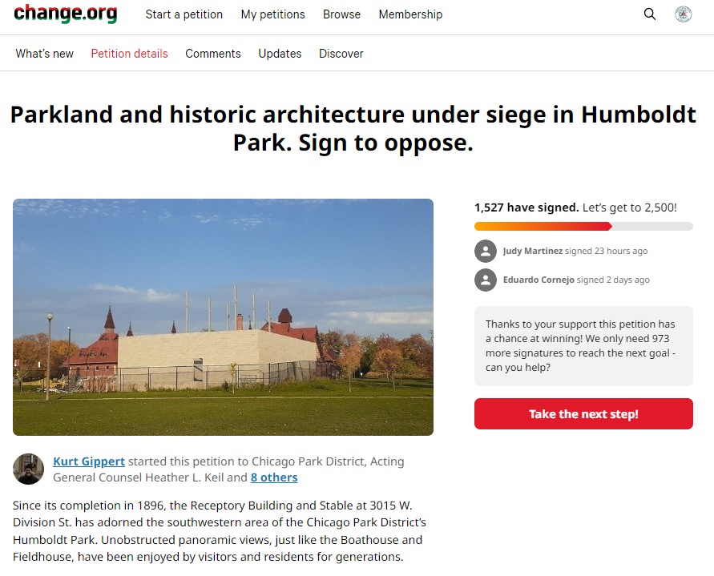Click the signature progress bar
Image resolution: width=714 pixels, height=576 pixels.
click(x=583, y=227)
